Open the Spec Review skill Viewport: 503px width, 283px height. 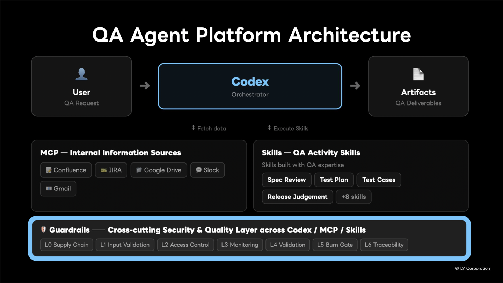(286, 180)
